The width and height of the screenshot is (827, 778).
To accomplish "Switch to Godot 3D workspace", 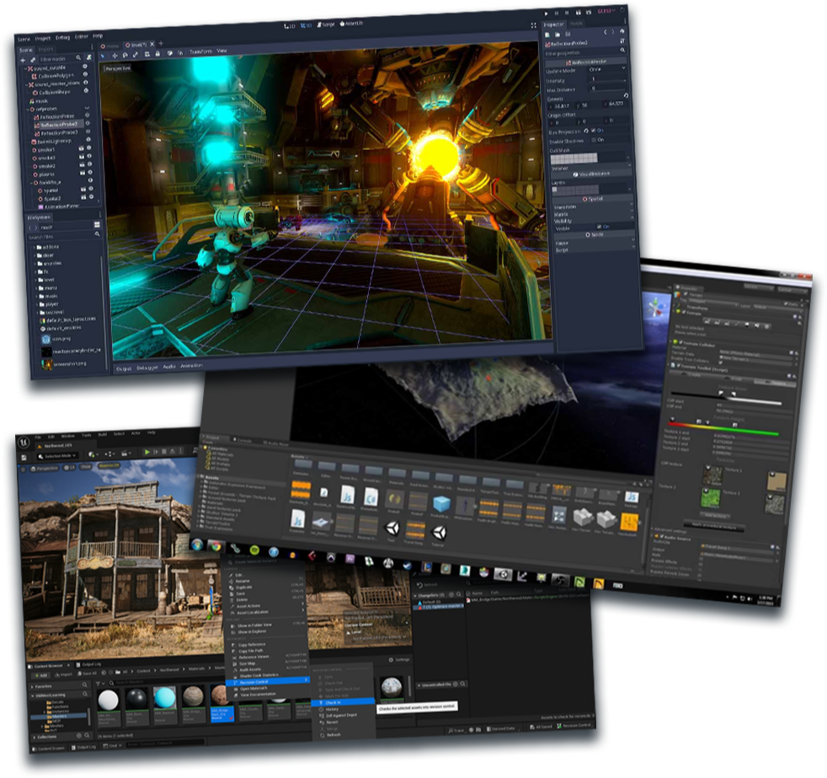I will click(x=306, y=25).
